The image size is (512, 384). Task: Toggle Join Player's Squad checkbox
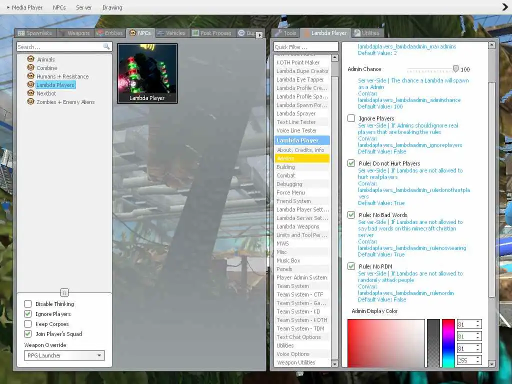pyautogui.click(x=28, y=333)
